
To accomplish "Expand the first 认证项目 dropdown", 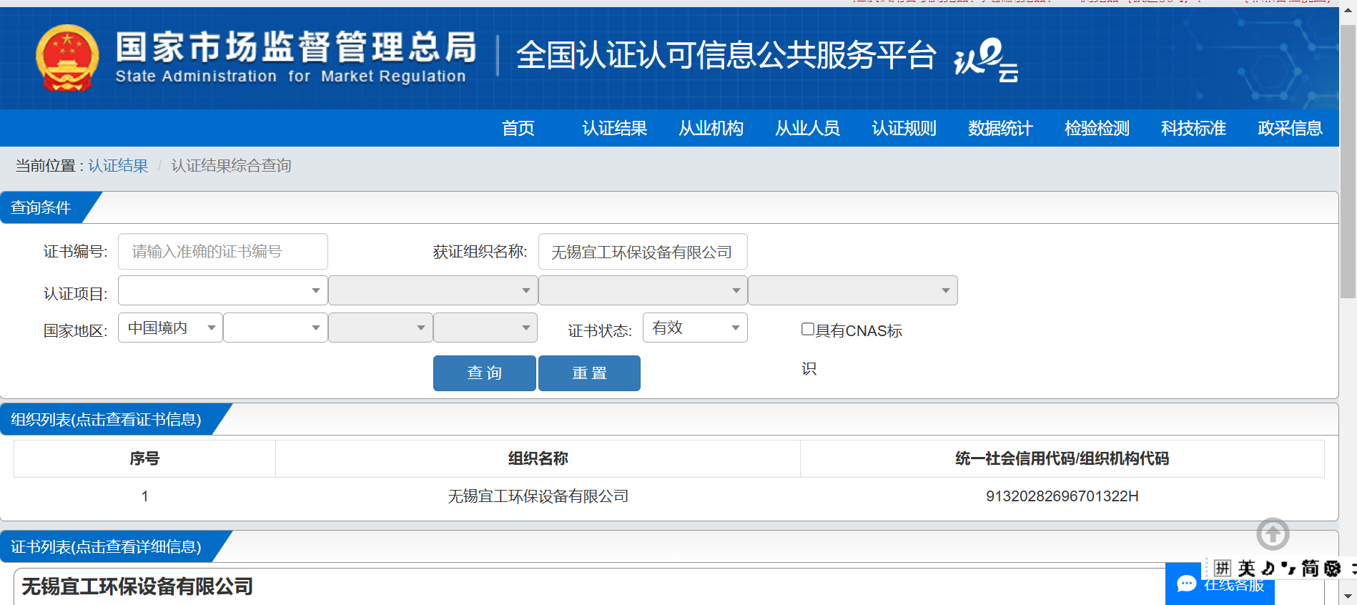I will (x=222, y=290).
